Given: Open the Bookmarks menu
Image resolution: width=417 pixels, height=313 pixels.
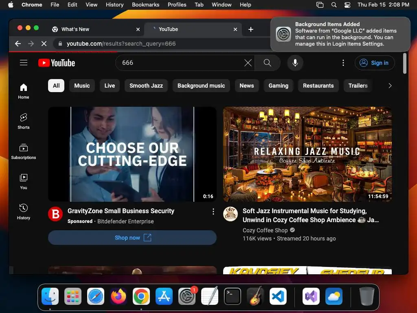Looking at the screenshot, I should point(145,5).
